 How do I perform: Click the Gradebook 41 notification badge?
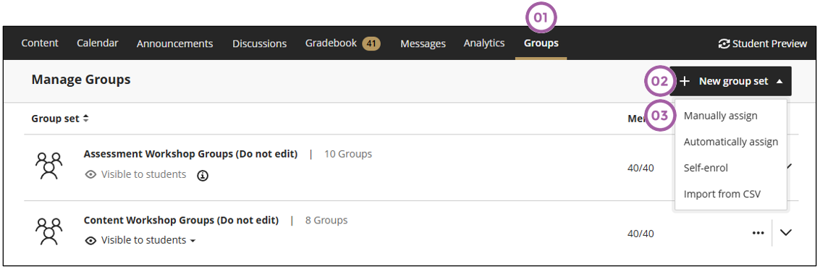pos(371,43)
